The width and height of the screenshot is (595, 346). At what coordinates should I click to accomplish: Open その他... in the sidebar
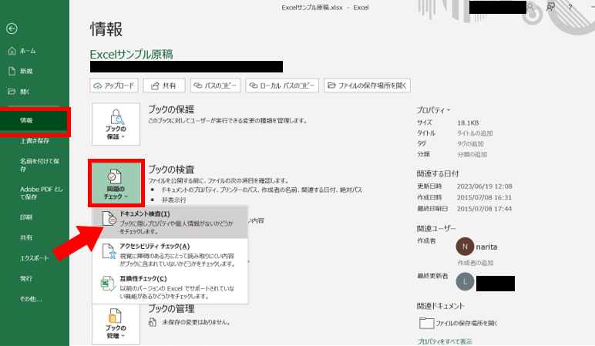pos(31,299)
